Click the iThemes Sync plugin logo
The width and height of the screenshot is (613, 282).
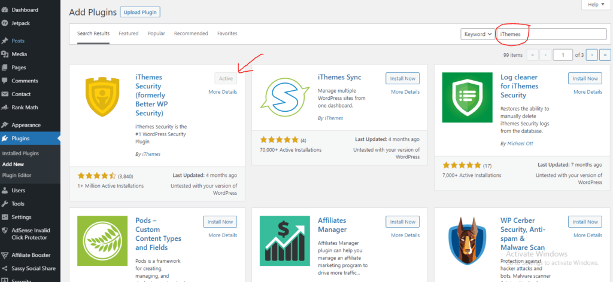click(x=284, y=97)
